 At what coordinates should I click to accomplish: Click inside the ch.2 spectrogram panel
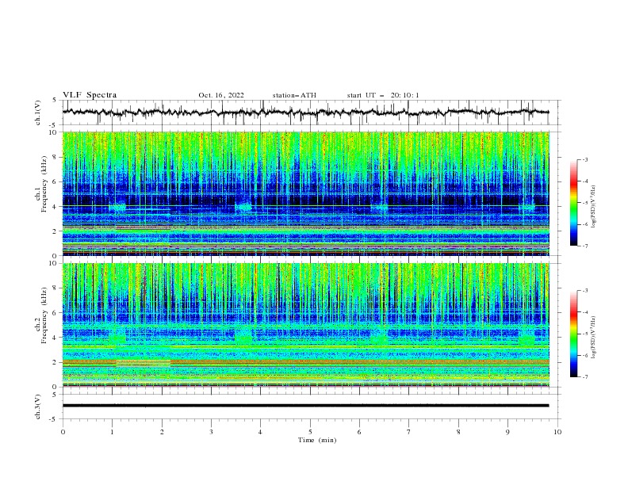[305, 325]
